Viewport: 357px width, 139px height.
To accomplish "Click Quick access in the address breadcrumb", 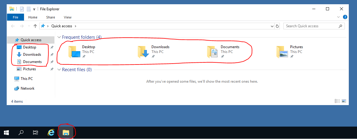I will coord(62,26).
